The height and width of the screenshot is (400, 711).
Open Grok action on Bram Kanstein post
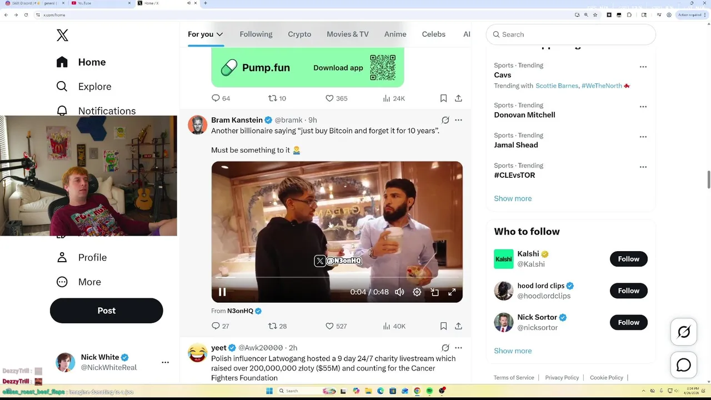click(x=445, y=120)
